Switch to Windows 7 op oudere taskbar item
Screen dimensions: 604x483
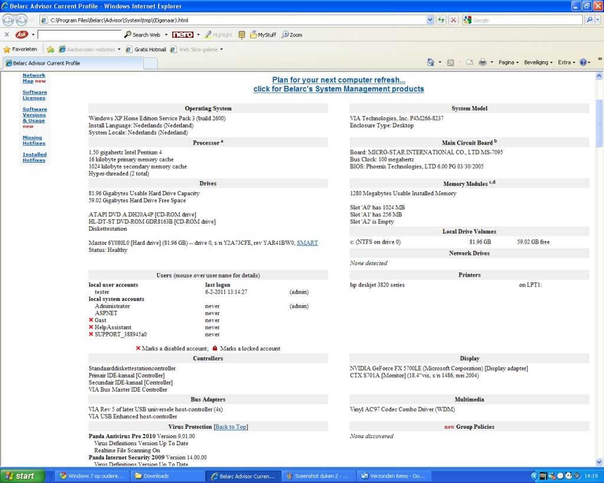[x=91, y=476]
